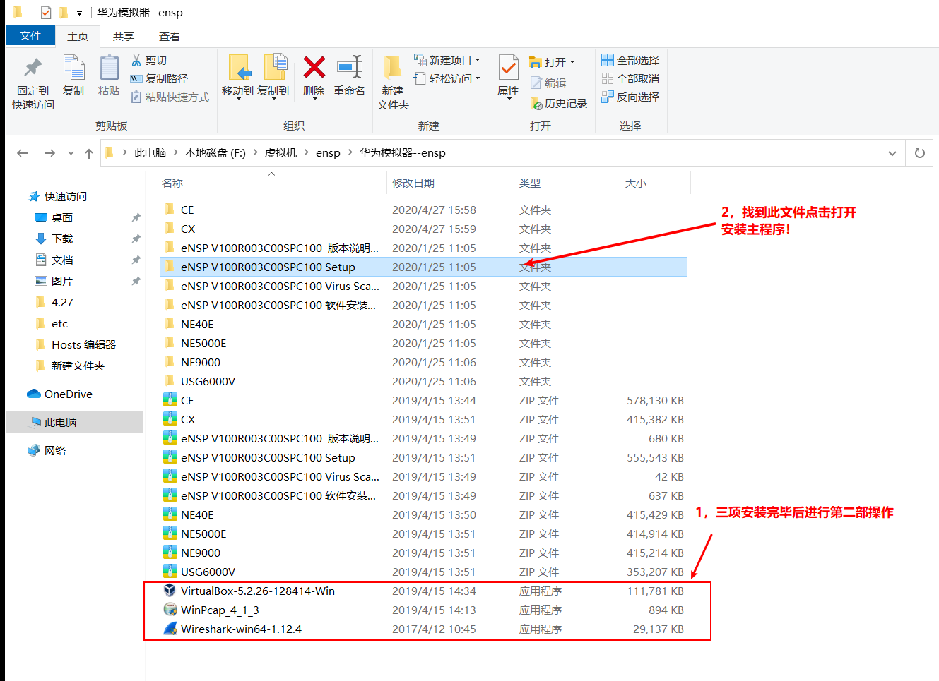Select the eNSP V100R003C00SPC100 Setup folder
The height and width of the screenshot is (681, 939).
(423, 267)
